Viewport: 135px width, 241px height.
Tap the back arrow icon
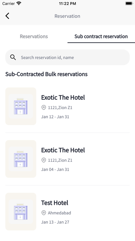coord(7,16)
